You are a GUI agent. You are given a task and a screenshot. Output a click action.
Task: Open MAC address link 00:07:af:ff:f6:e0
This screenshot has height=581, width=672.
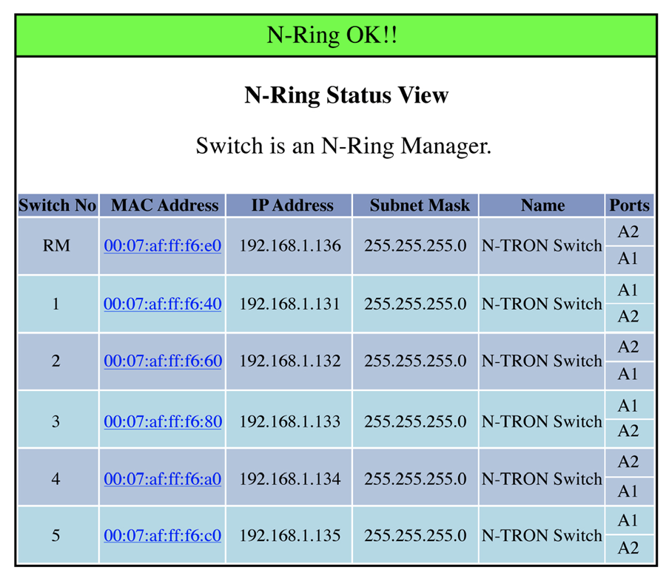pos(162,245)
